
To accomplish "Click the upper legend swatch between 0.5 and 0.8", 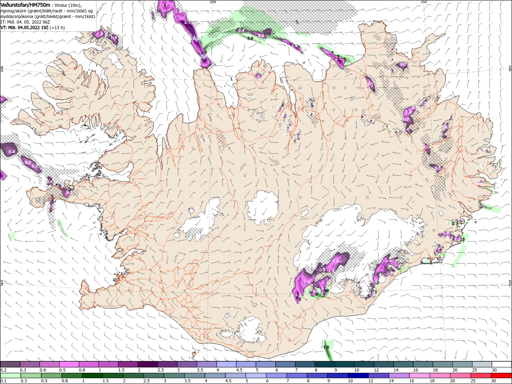I will (69, 364).
